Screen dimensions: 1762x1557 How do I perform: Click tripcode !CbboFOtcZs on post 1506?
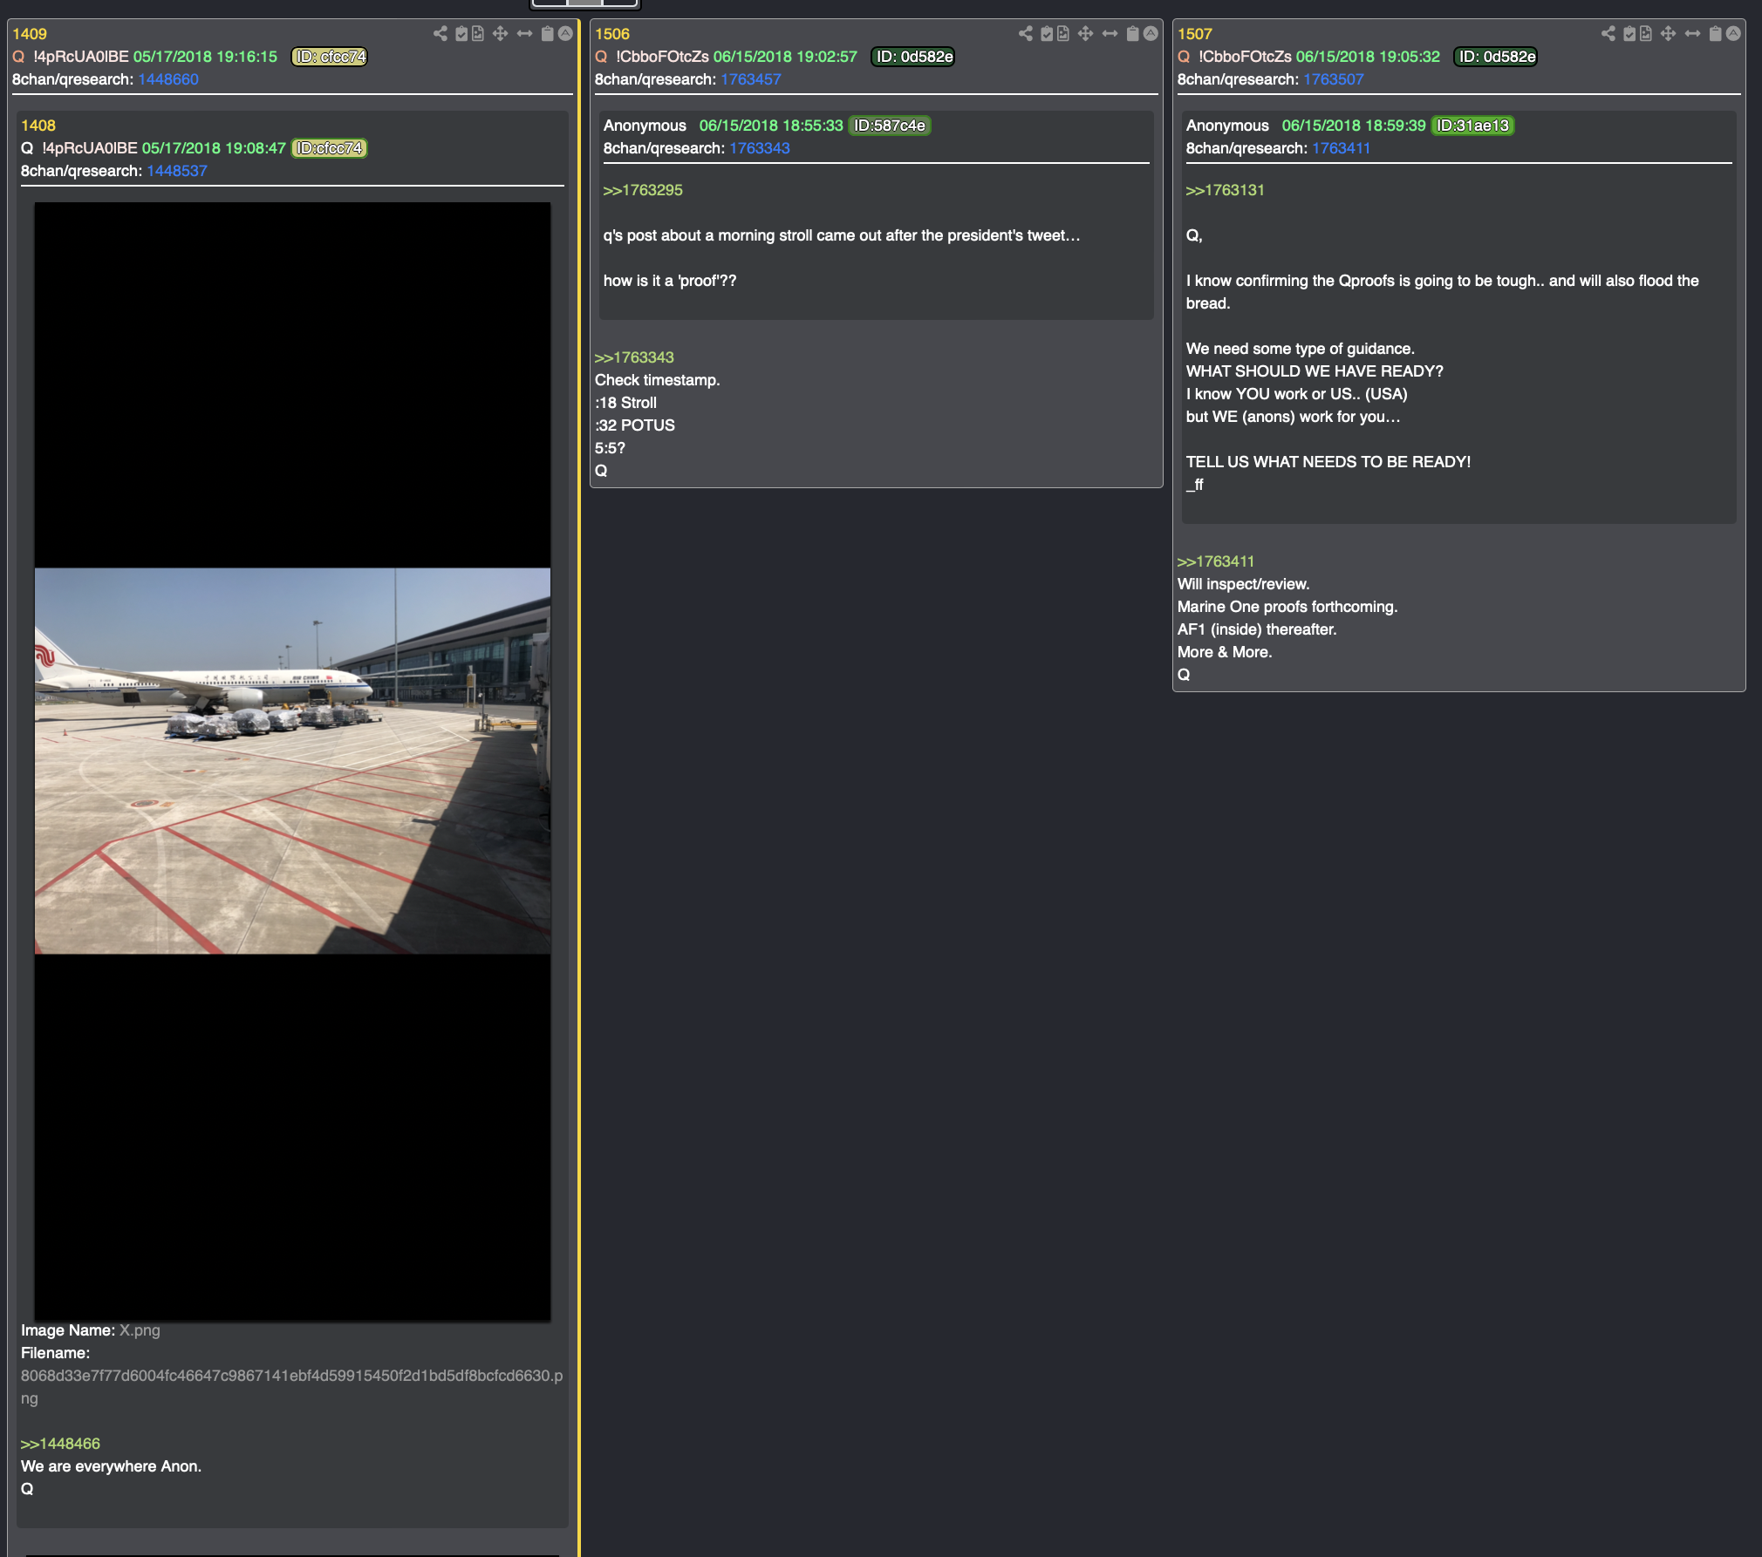coord(662,57)
